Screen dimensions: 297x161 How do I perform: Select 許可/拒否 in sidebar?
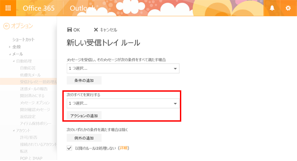29,137
